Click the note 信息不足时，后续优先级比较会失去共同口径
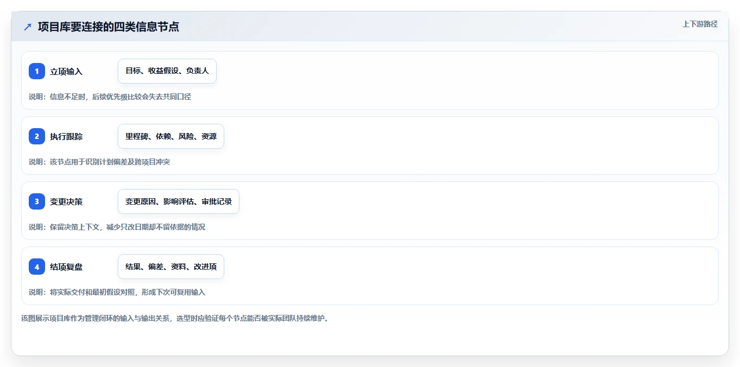This screenshot has height=367, width=740. [x=121, y=97]
